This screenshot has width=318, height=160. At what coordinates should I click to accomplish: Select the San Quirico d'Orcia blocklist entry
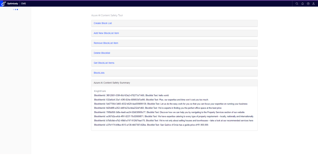(x=151, y=125)
